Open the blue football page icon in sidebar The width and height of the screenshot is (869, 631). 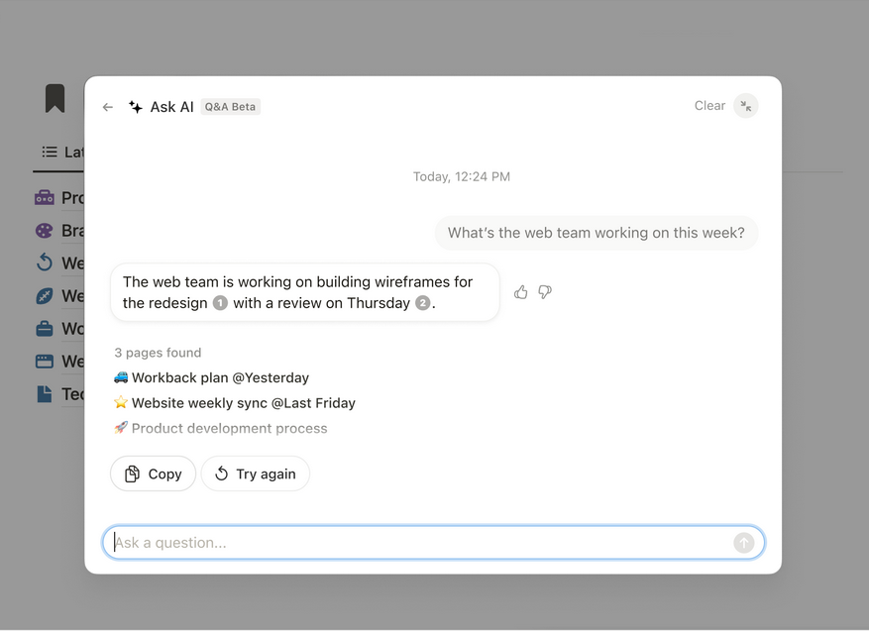pos(45,296)
